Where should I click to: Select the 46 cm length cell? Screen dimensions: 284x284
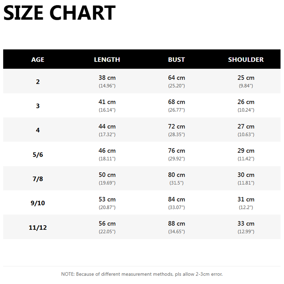click(107, 154)
